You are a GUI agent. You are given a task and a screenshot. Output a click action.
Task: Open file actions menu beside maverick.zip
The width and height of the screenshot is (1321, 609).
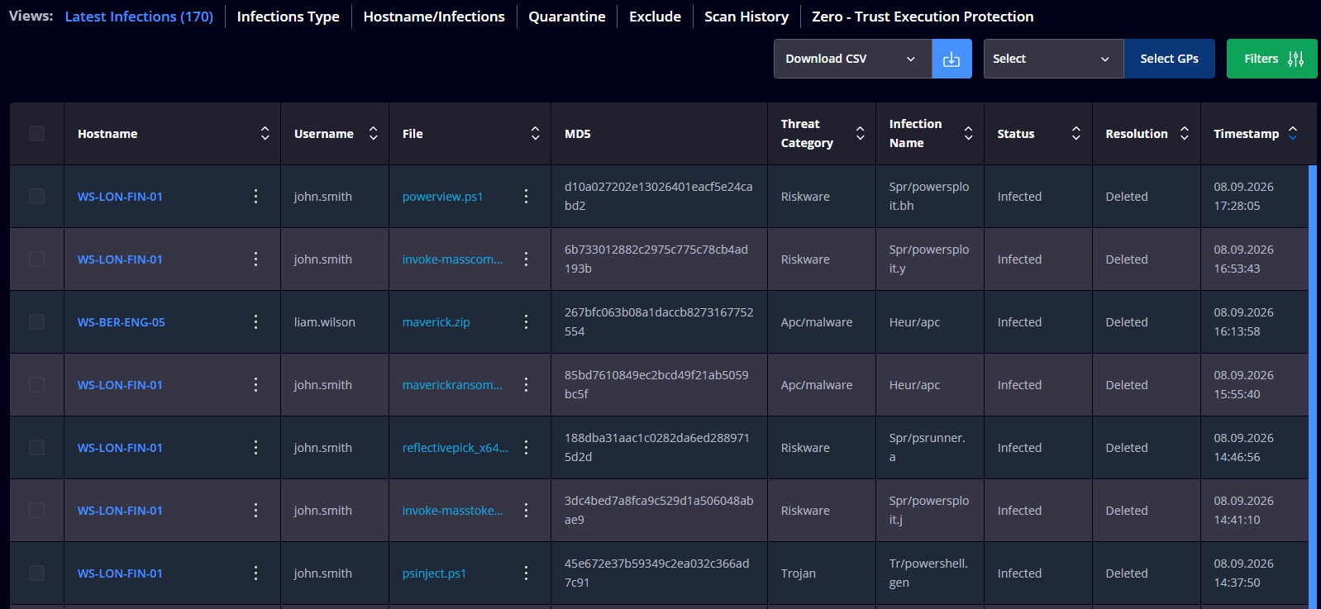coord(526,321)
